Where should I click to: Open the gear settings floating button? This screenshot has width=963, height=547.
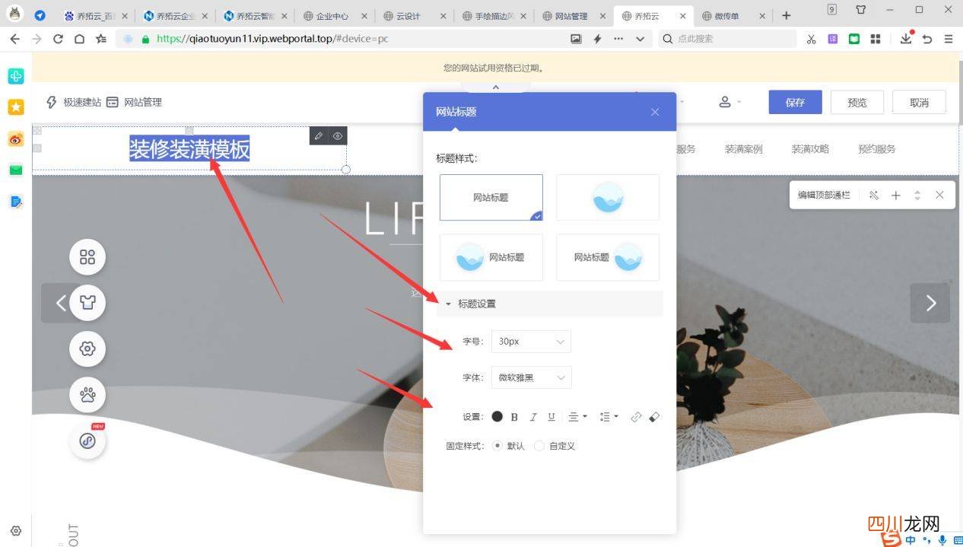(x=87, y=349)
